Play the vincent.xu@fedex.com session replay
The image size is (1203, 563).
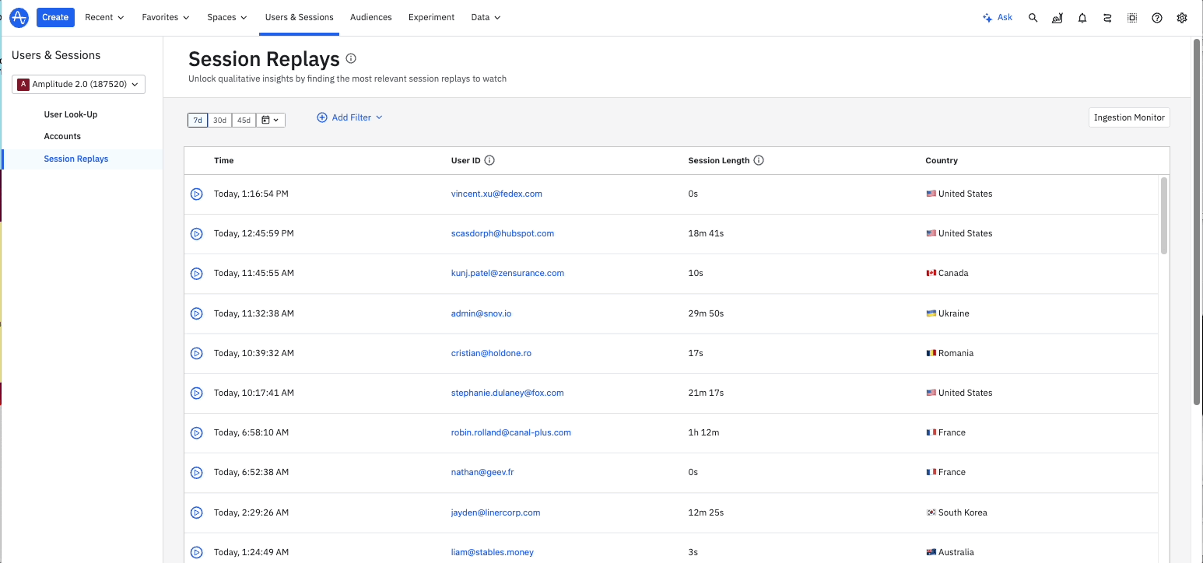(x=197, y=194)
